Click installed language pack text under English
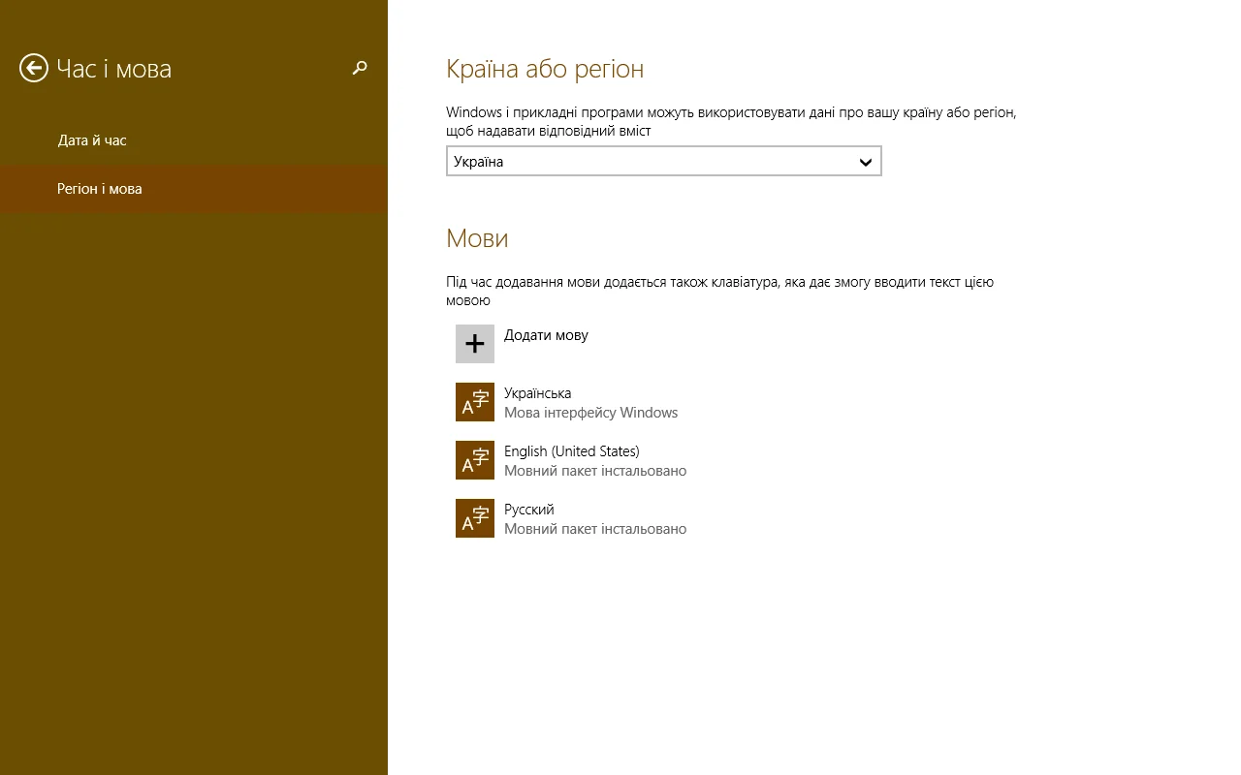Viewport: 1241px width, 775px height. 594,471
